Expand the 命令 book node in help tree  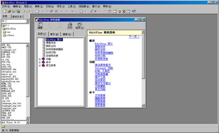[x=40, y=62]
